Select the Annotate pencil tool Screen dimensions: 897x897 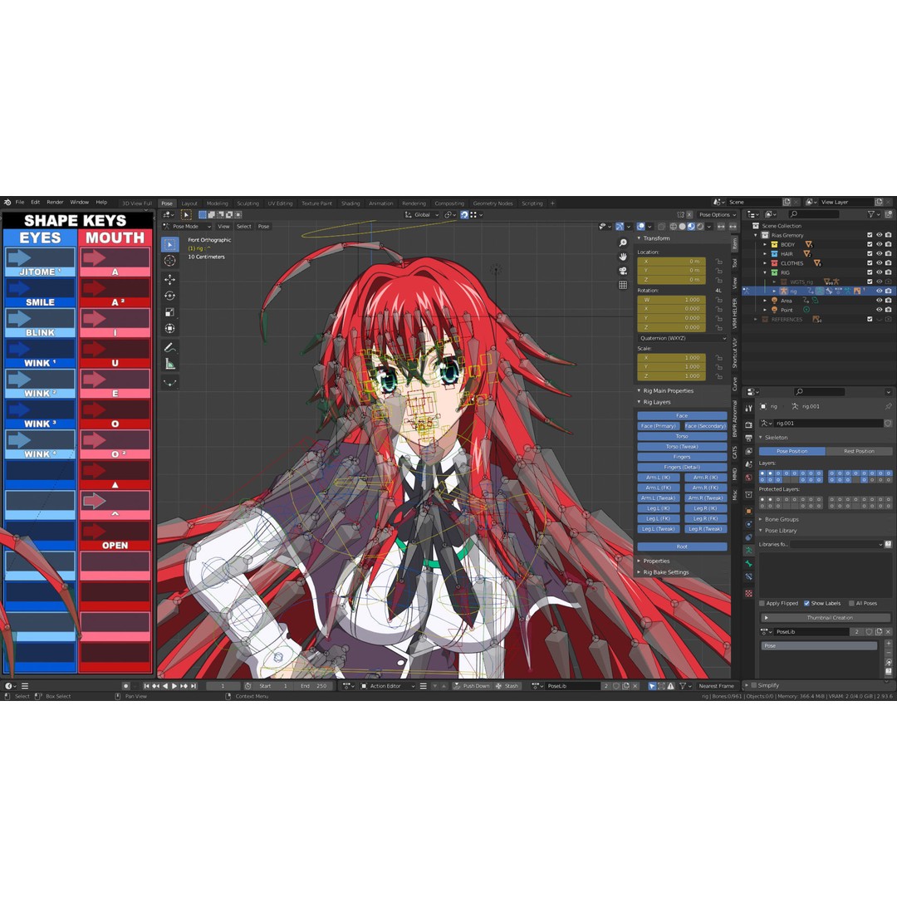pyautogui.click(x=170, y=347)
